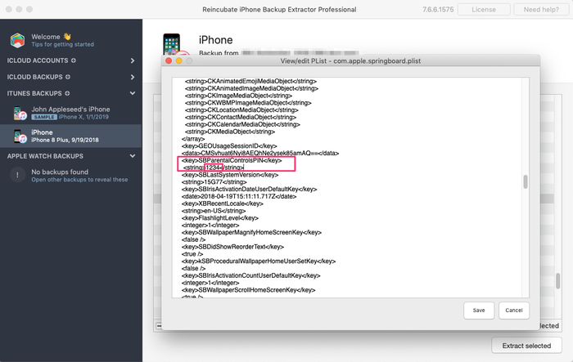573x362 pixels.
Task: Click the Welcome heading in the sidebar
Action: tap(46, 37)
